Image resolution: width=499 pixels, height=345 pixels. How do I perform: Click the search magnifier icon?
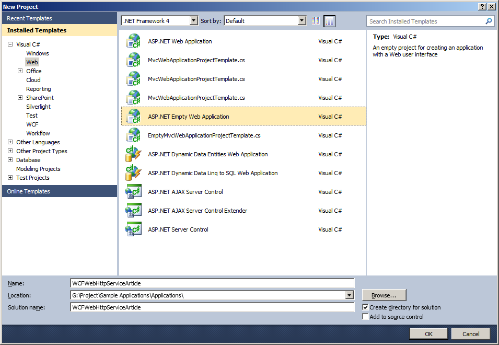click(489, 21)
